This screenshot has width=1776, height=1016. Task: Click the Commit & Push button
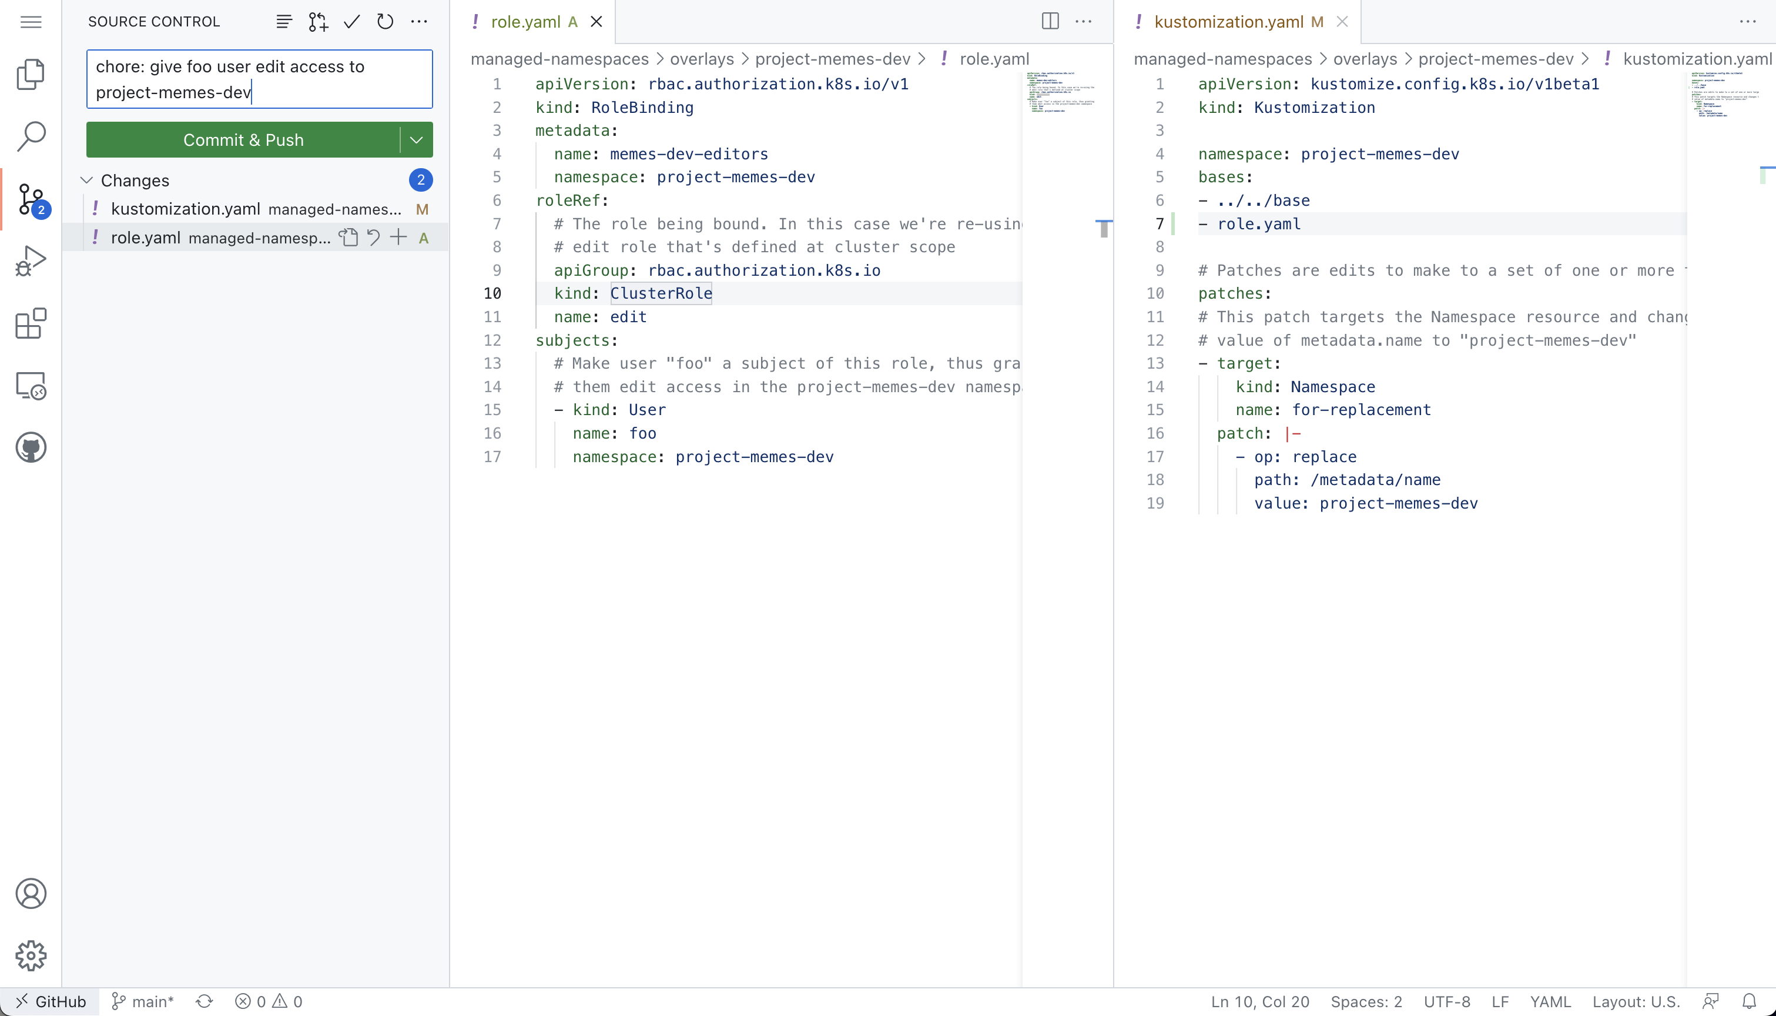243,139
